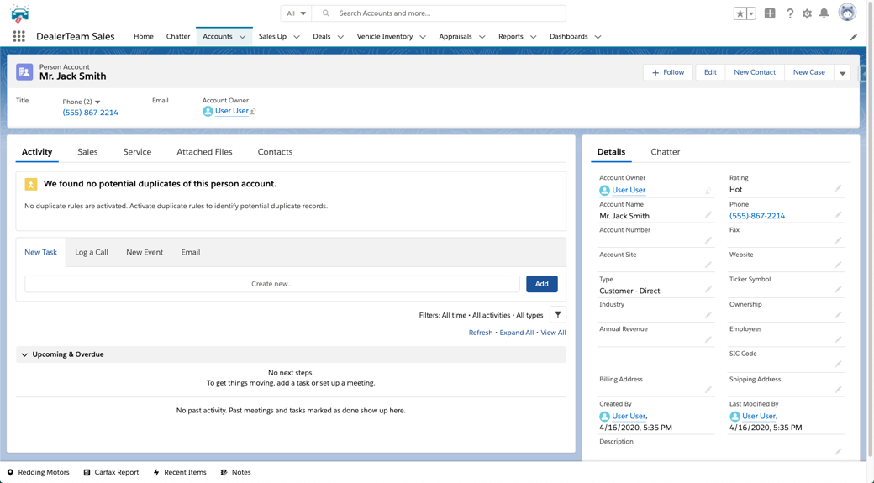Click the Expand All link
Viewport: 874px width, 483px height.
[516, 333]
